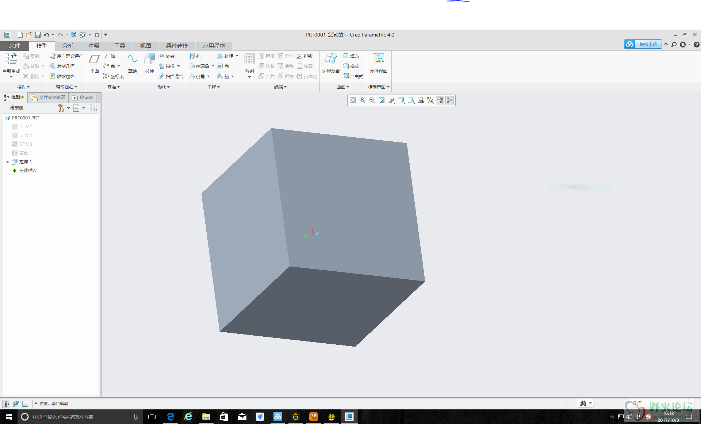Screen dimensions: 701x424
Task: Click the 自由式 (Freestyle) tool
Action: pyautogui.click(x=353, y=76)
